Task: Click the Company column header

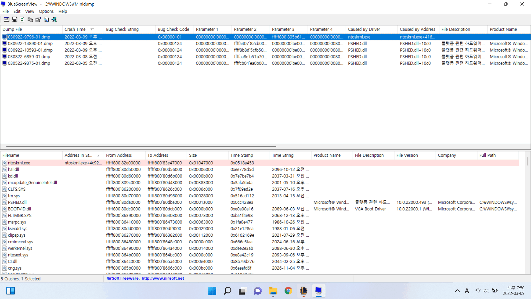Action: [x=456, y=155]
